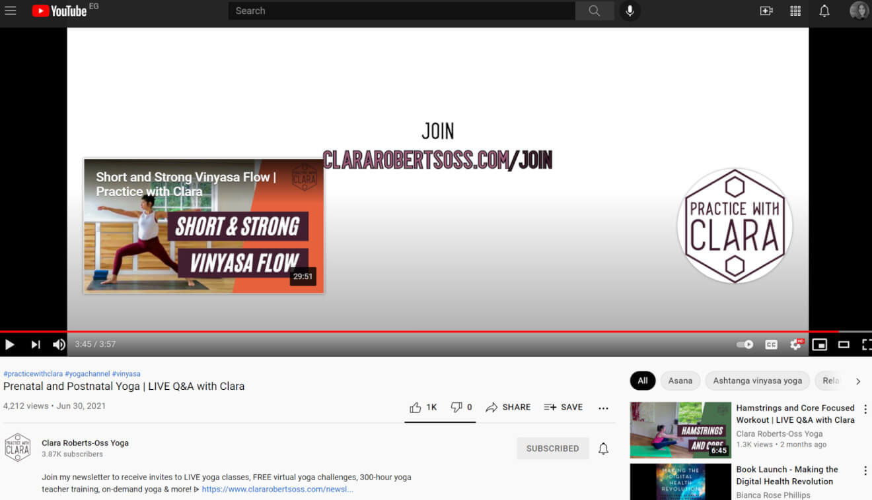Image resolution: width=872 pixels, height=500 pixels.
Task: Play the paused video
Action: pyautogui.click(x=10, y=344)
